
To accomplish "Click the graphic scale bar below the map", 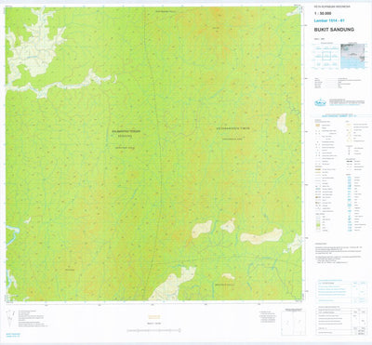I will click(153, 330).
